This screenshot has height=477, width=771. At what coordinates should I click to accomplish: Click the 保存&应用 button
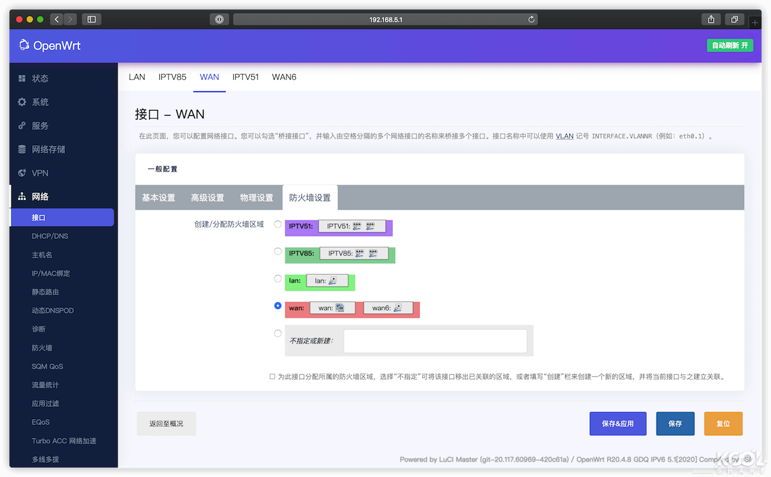point(617,424)
